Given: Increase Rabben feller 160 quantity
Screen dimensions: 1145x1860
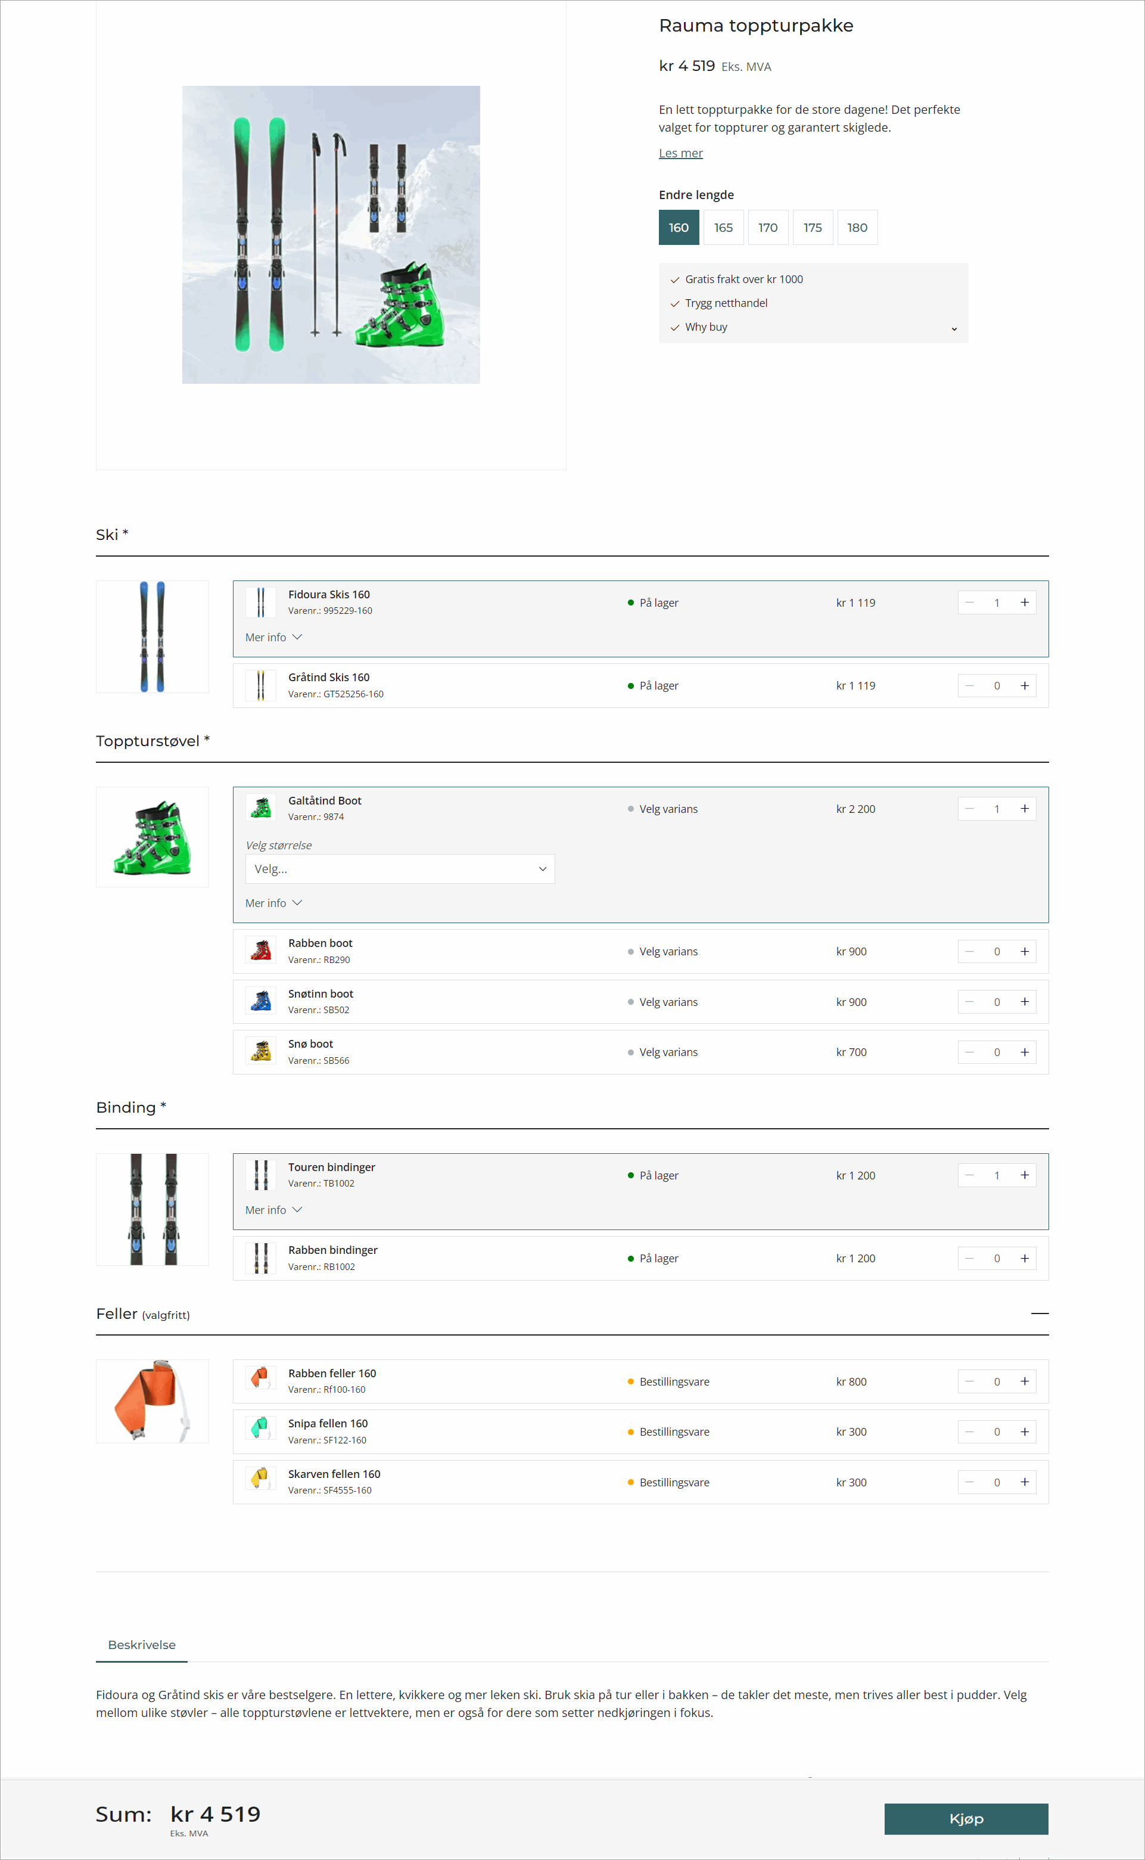Looking at the screenshot, I should pyautogui.click(x=1026, y=1381).
